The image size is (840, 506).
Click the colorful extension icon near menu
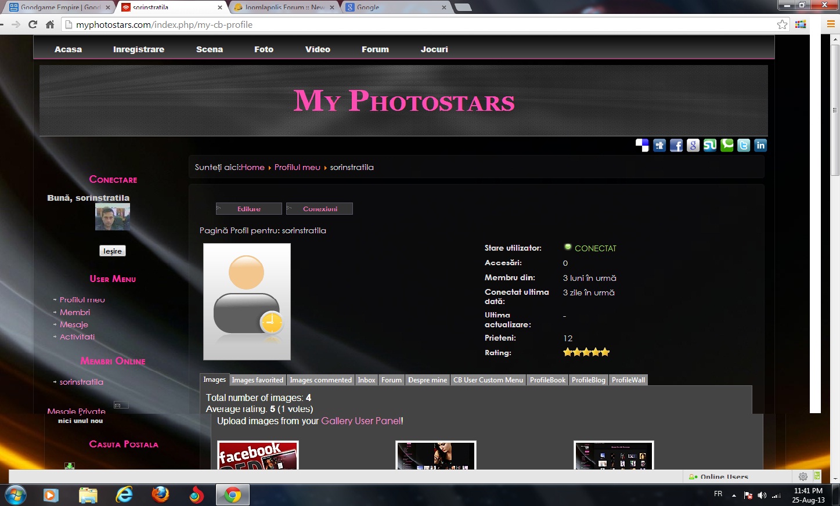(x=801, y=24)
